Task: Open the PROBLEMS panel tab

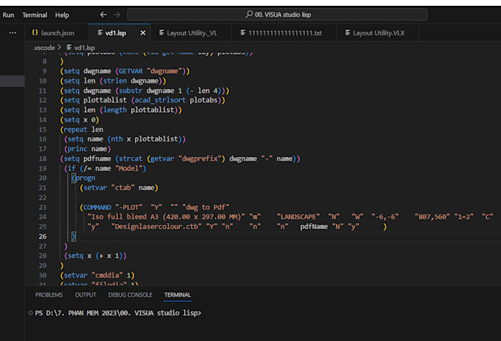Action: coord(49,295)
